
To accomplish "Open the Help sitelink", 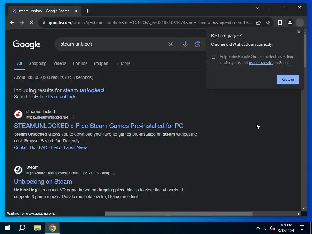I will 55,147.
